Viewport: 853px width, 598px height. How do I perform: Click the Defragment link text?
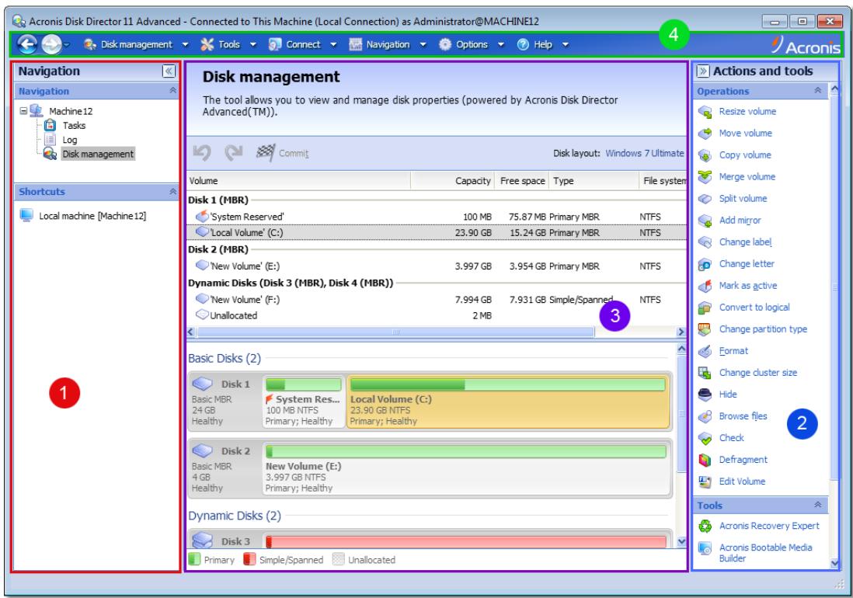pos(743,460)
